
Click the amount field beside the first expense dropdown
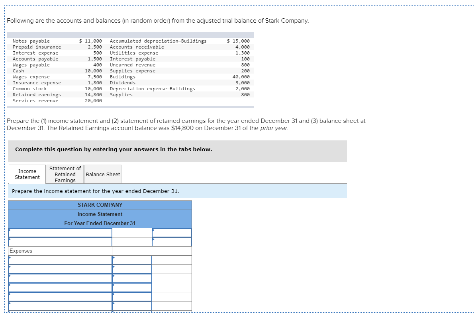click(131, 260)
